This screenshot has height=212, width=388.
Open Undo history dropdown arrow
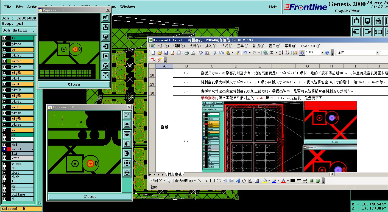[249, 53]
